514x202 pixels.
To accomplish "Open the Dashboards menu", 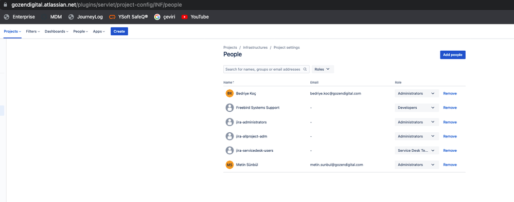I will pyautogui.click(x=57, y=32).
